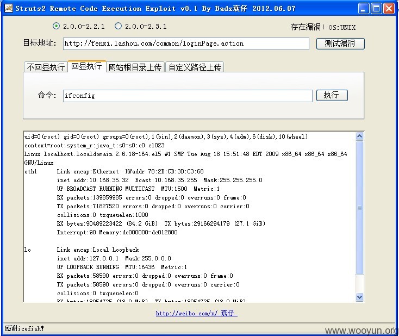
Task: Click the 'Linux localhost.localdomain' output line
Action: (185, 154)
